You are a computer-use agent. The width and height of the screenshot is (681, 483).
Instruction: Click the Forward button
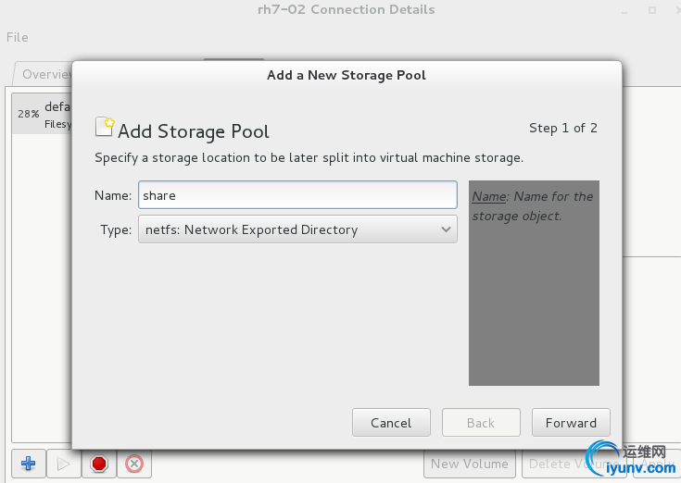tap(571, 423)
